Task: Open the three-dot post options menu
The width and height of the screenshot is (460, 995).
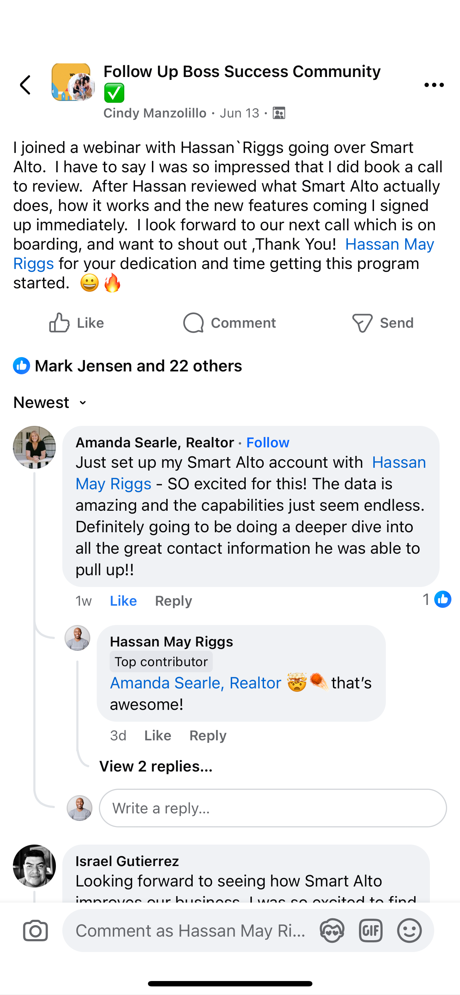Action: (434, 85)
